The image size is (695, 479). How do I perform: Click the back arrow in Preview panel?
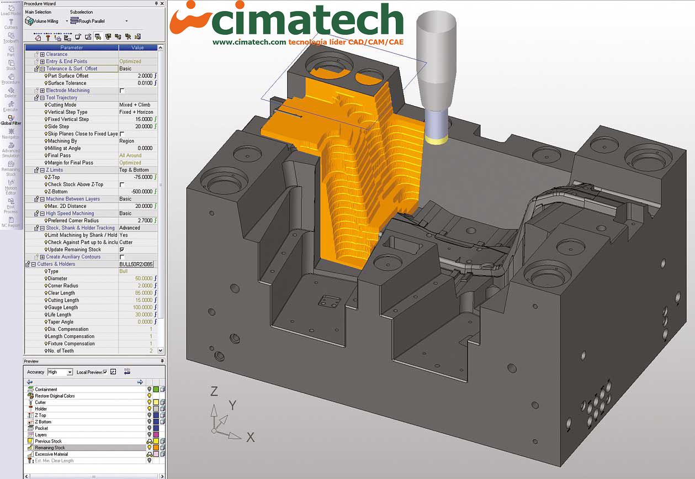pos(30,382)
